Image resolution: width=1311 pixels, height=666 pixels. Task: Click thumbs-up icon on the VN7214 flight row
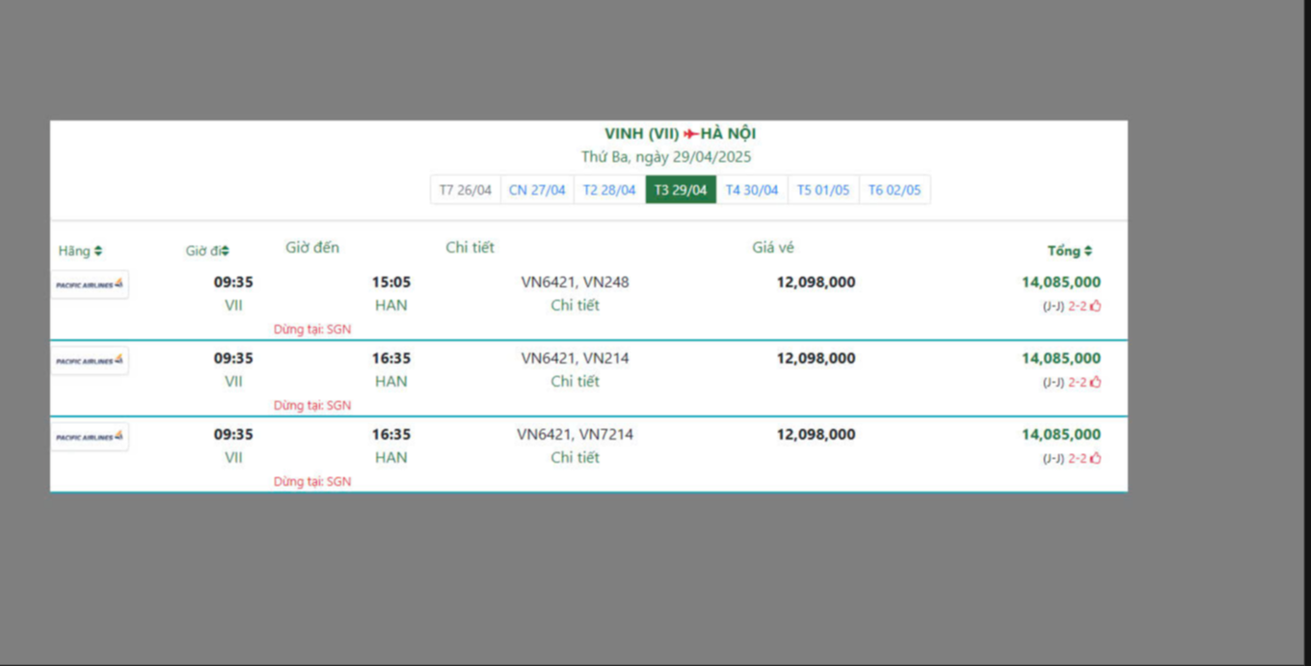1095,458
